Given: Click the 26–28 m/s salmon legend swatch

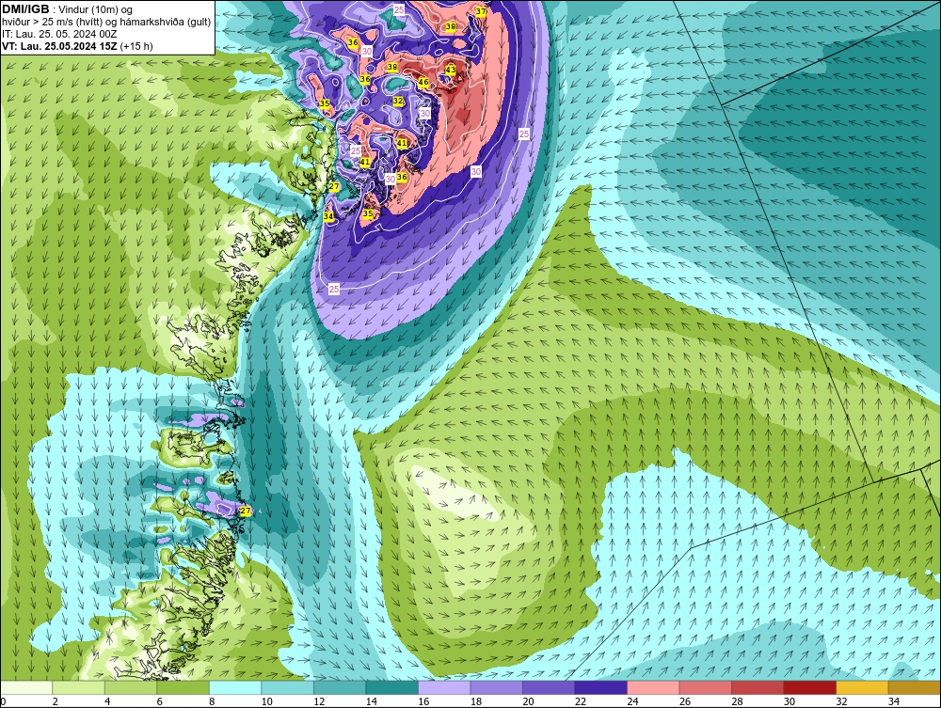Looking at the screenshot, I should point(705,687).
